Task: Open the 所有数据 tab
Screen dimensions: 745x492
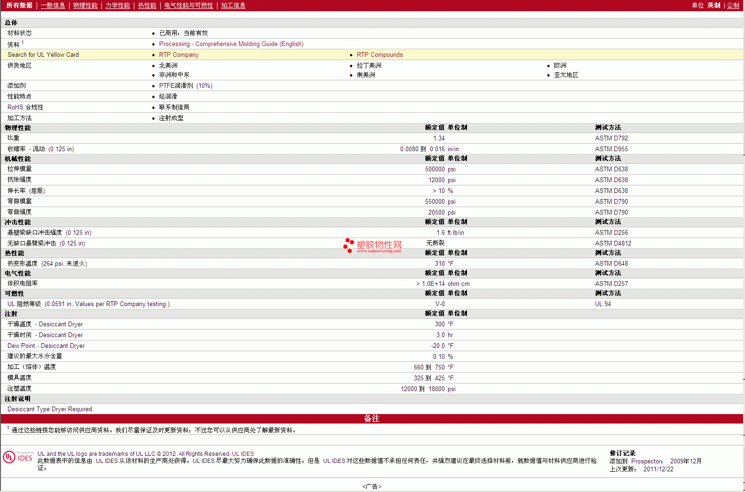Action: (19, 6)
